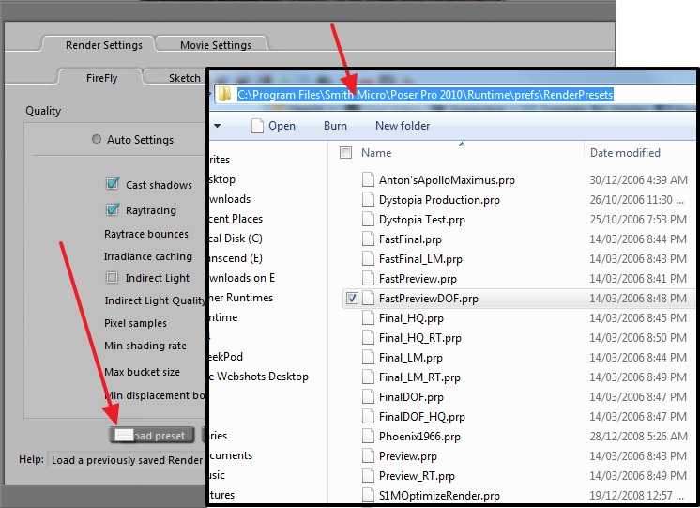
Task: Toggle the Cast shadows checkbox
Action: click(x=113, y=185)
